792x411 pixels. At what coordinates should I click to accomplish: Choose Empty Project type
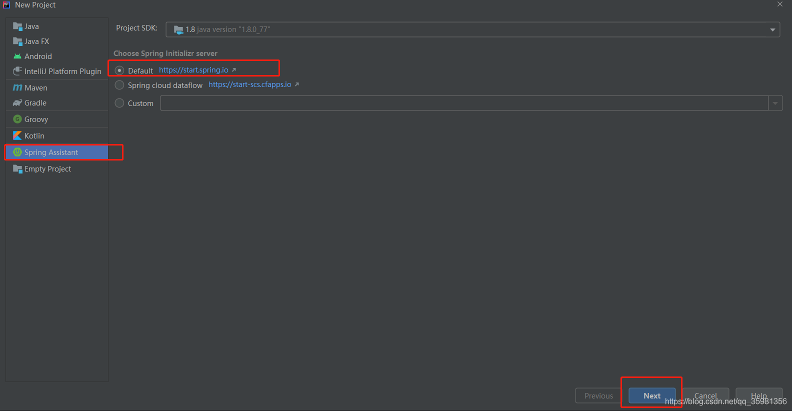(x=57, y=169)
